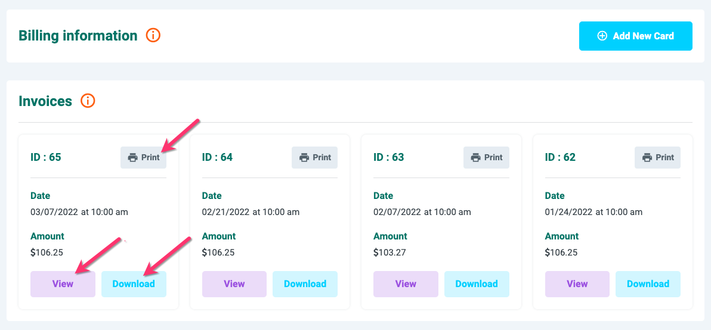This screenshot has width=711, height=330.
Task: Download invoice ID 64
Action: (x=305, y=284)
